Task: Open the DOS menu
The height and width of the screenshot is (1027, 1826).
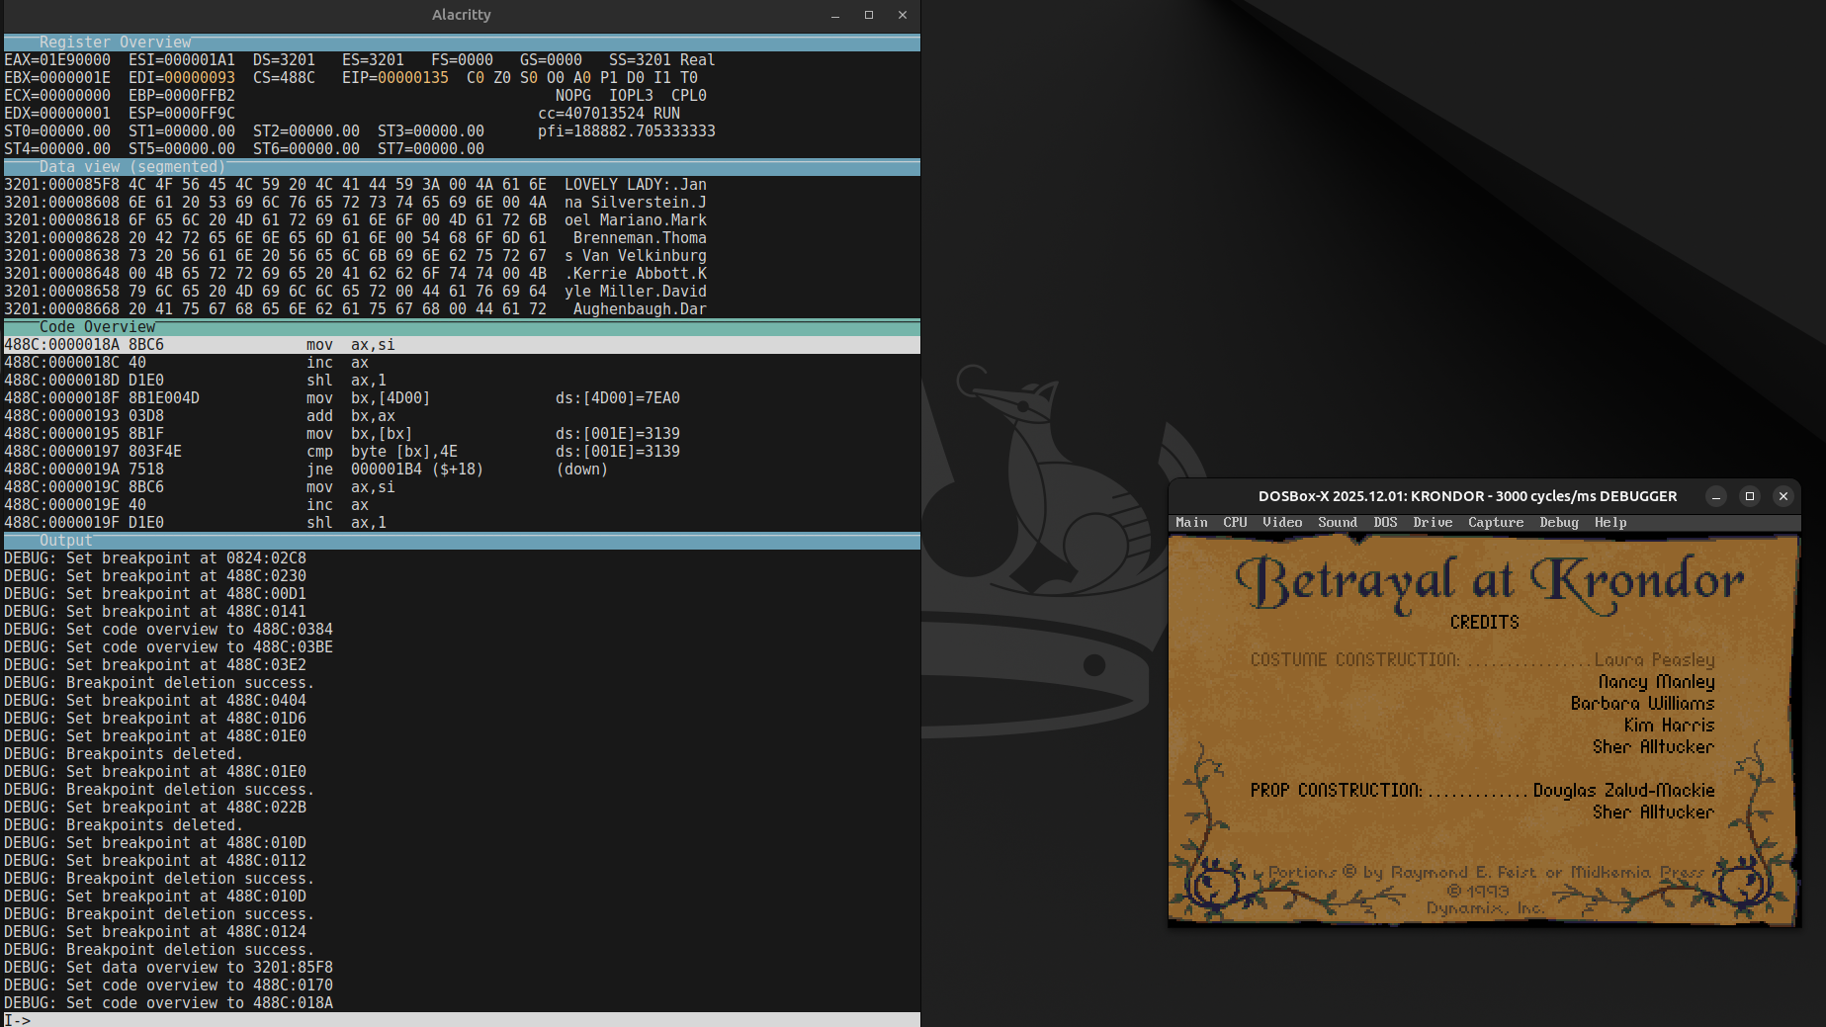Action: pyautogui.click(x=1385, y=522)
